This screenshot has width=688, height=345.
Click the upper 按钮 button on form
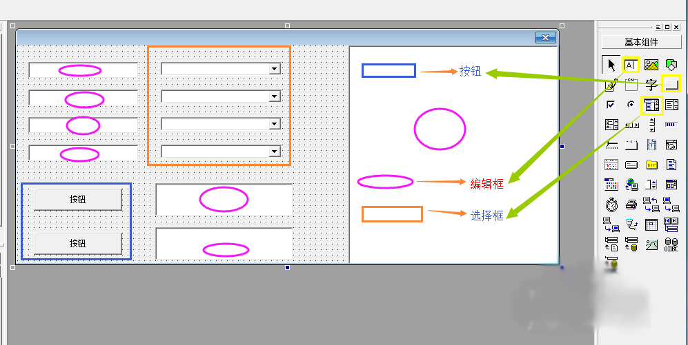pyautogui.click(x=78, y=200)
